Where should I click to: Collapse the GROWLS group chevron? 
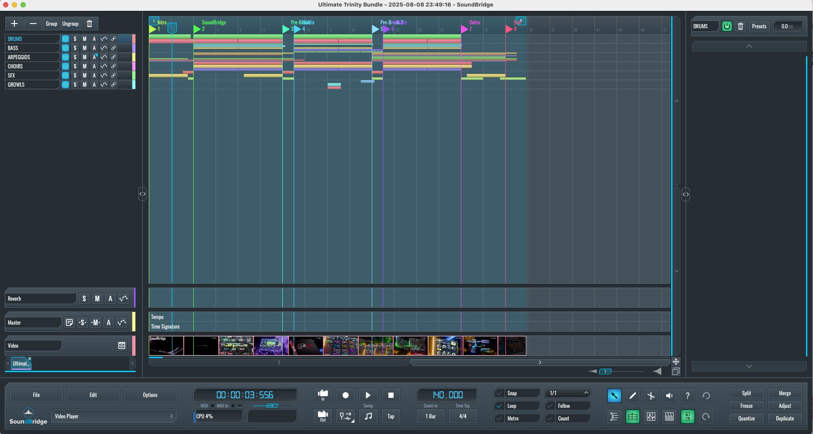pos(65,85)
